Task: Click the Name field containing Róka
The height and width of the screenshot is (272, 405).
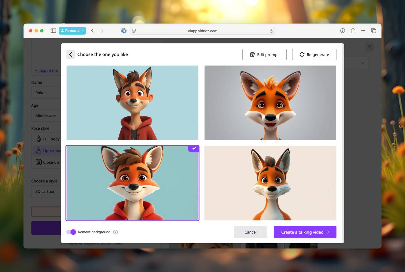Action: coord(46,93)
